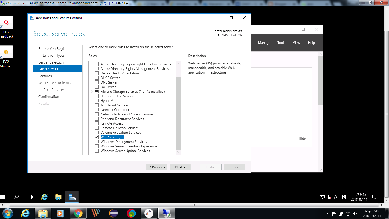Image resolution: width=389 pixels, height=219 pixels.
Task: Expand File and Storage Services node
Action: (92, 92)
